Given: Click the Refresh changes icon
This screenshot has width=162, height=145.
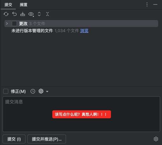Looking at the screenshot, I should tap(6, 14).
